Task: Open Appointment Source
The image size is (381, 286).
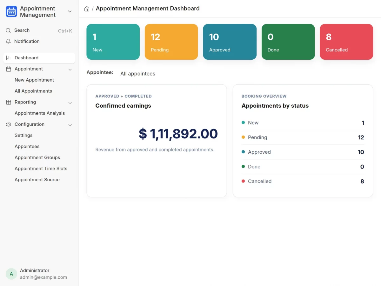Action: pos(37,180)
